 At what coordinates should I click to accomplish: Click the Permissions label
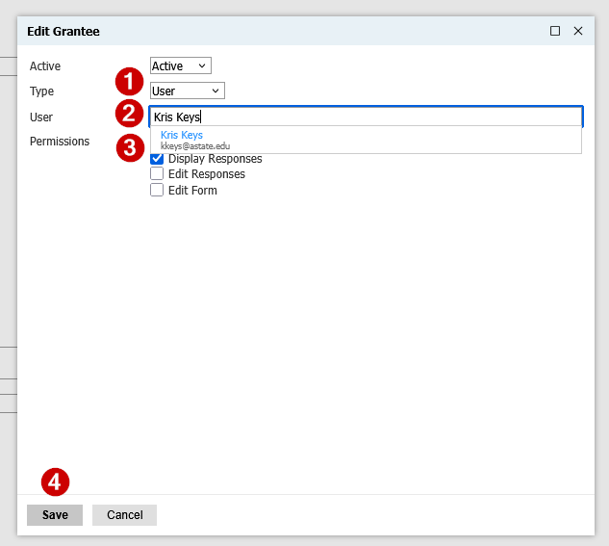[60, 141]
